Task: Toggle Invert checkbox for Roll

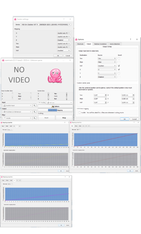Action: pyautogui.click(x=119, y=66)
